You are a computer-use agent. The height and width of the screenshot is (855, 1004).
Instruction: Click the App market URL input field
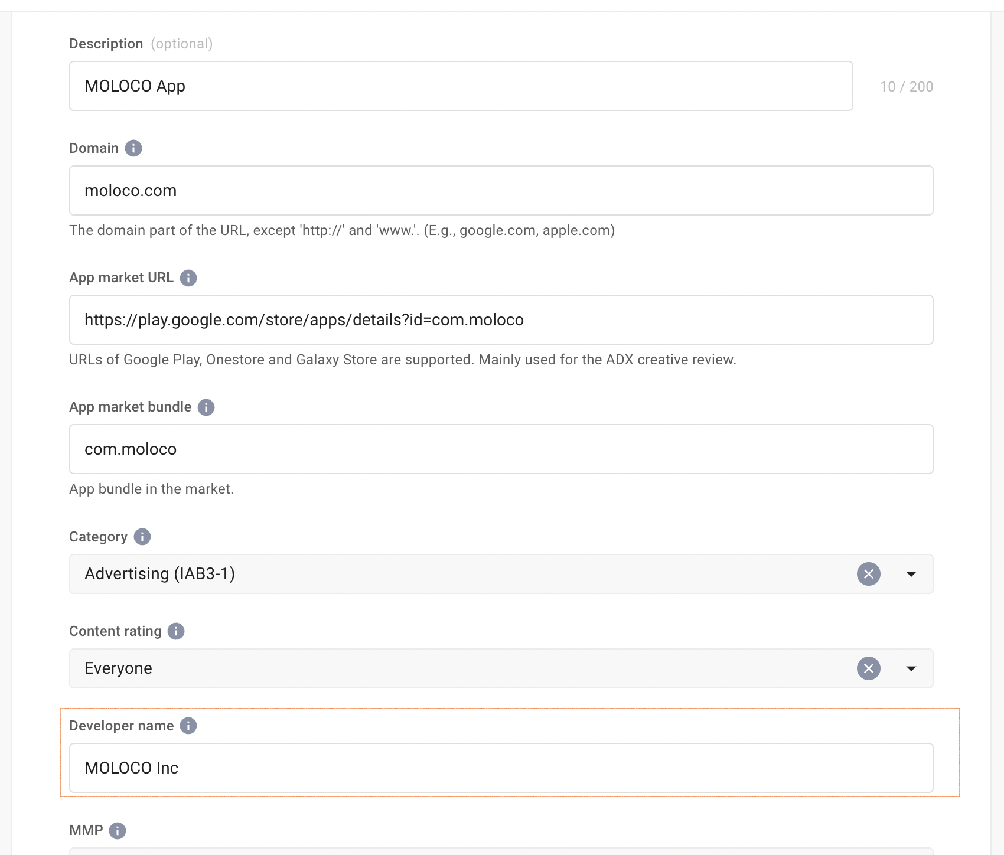(501, 320)
